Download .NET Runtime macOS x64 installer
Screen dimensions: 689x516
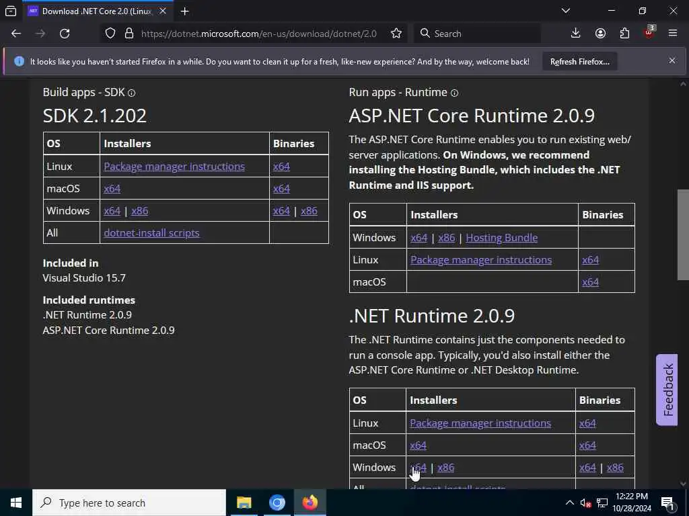click(418, 445)
